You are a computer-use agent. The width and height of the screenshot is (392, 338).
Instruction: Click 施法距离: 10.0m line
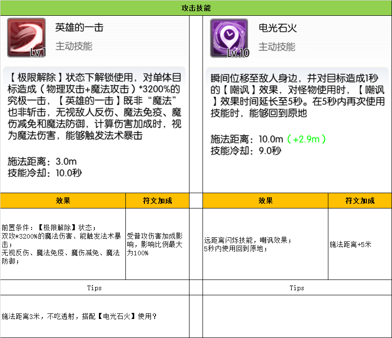point(268,139)
